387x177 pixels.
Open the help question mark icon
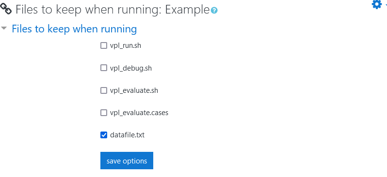point(214,10)
